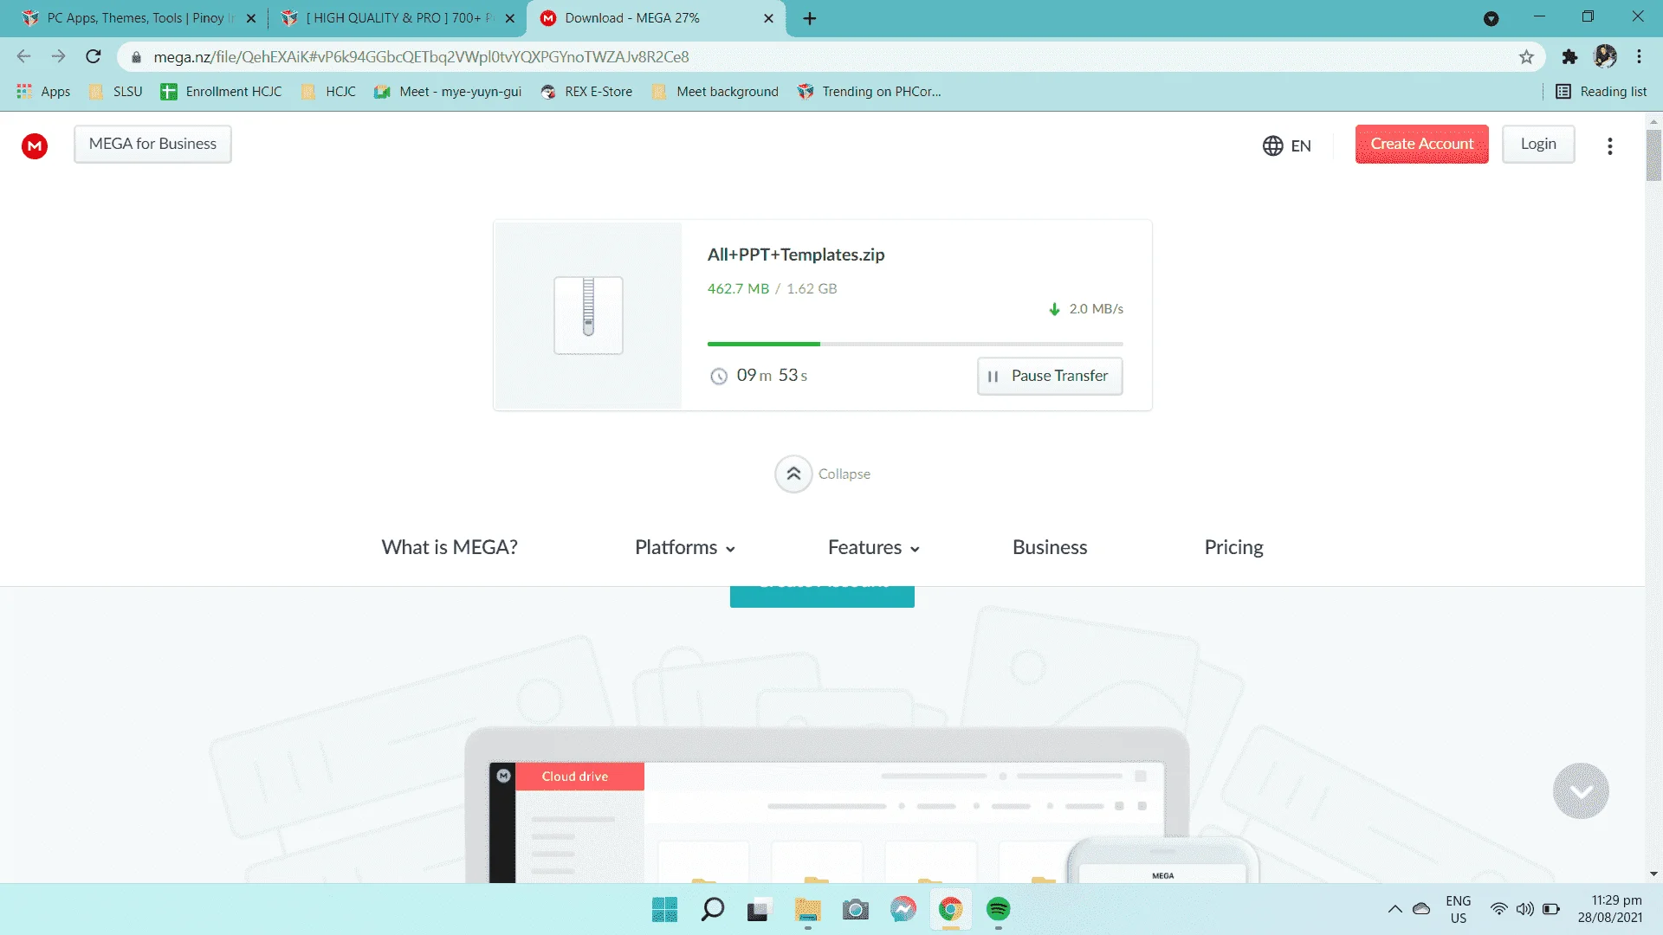Click the Login button
The width and height of the screenshot is (1663, 935).
click(1538, 144)
